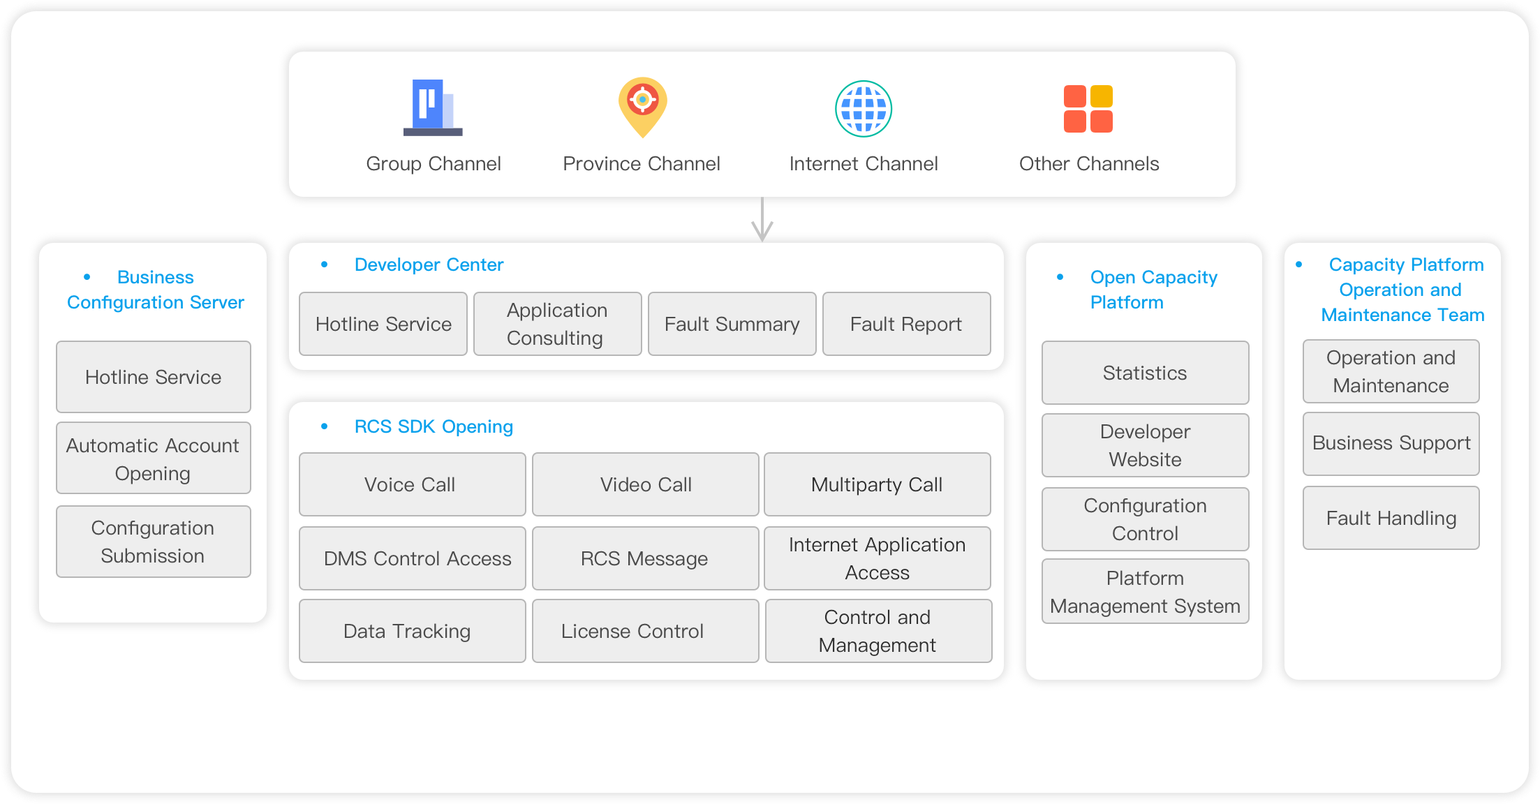Open the Developer Center section header
The image size is (1540, 804).
pos(429,265)
